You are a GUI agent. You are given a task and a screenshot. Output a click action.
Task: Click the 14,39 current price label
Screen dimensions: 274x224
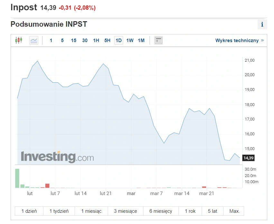[248, 158]
